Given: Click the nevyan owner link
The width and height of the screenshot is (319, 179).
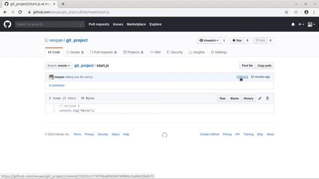Looking at the screenshot, I should click(x=56, y=40).
